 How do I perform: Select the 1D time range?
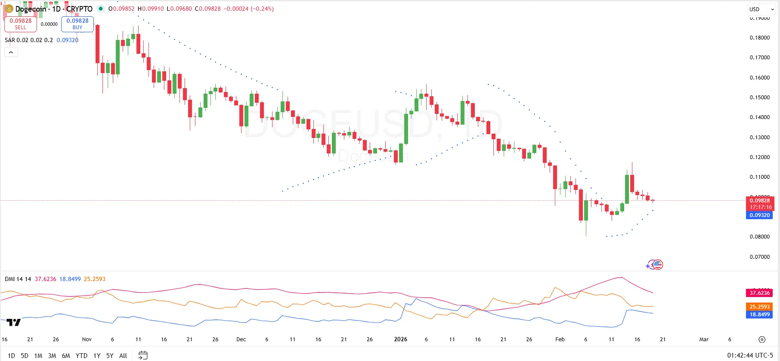click(12, 355)
